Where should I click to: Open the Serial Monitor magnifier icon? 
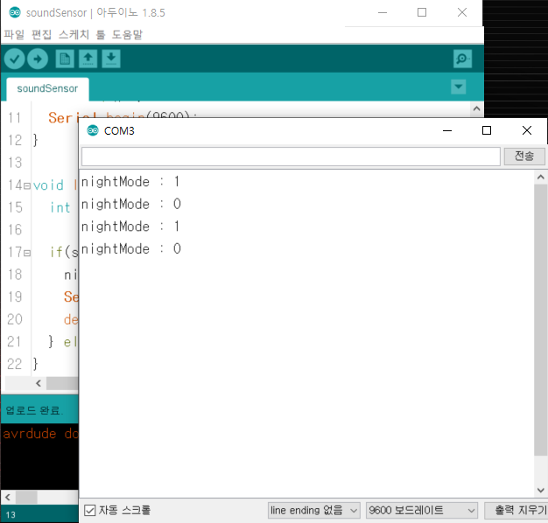[462, 59]
